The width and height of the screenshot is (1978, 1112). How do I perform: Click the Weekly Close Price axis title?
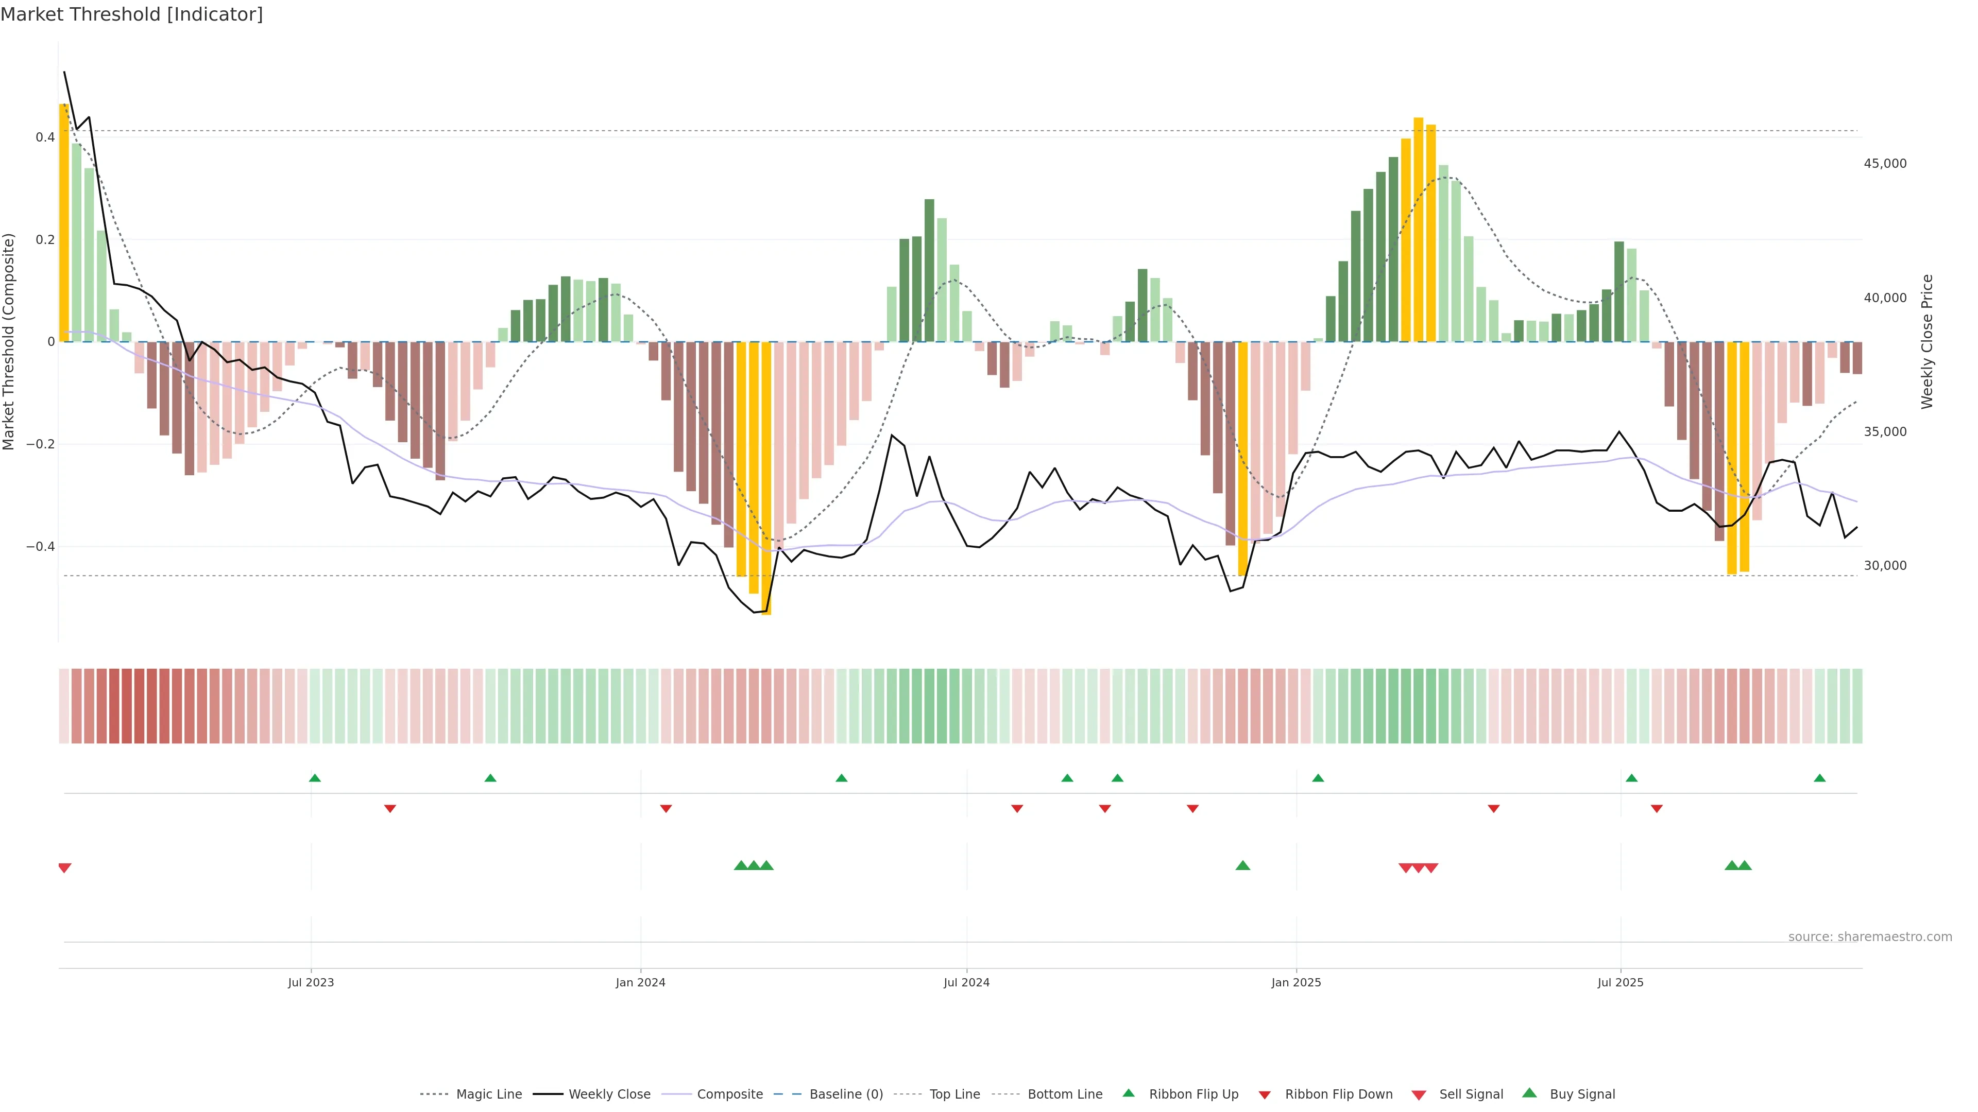(x=1928, y=341)
